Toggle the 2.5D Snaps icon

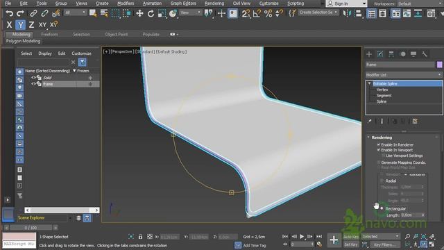(246, 13)
